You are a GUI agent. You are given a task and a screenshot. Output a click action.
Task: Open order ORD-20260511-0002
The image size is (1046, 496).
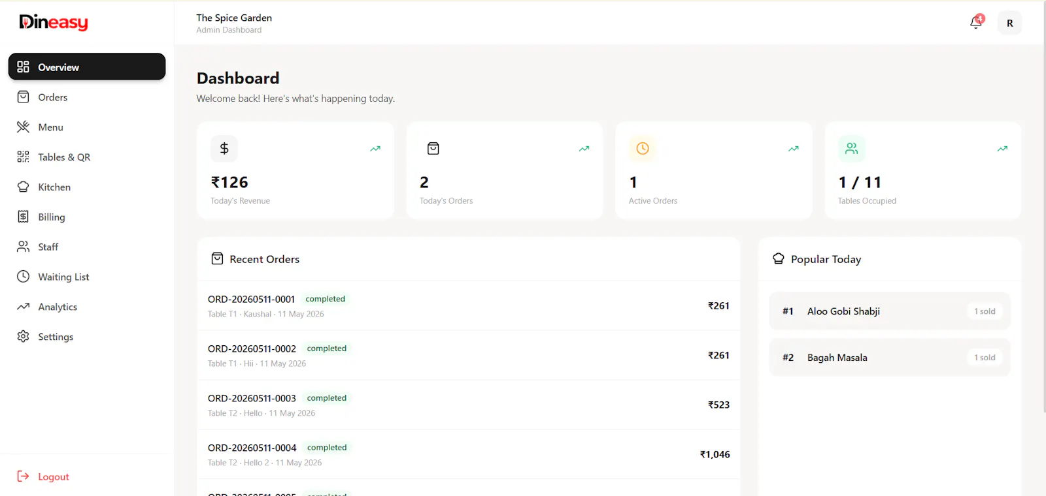(x=469, y=355)
